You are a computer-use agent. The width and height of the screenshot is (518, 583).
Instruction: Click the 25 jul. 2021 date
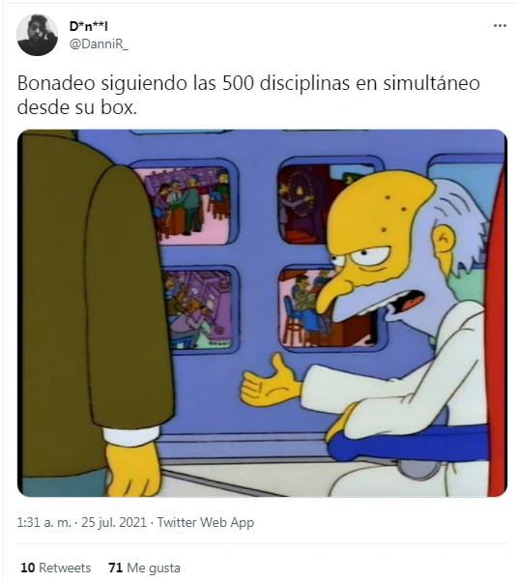coord(114,522)
